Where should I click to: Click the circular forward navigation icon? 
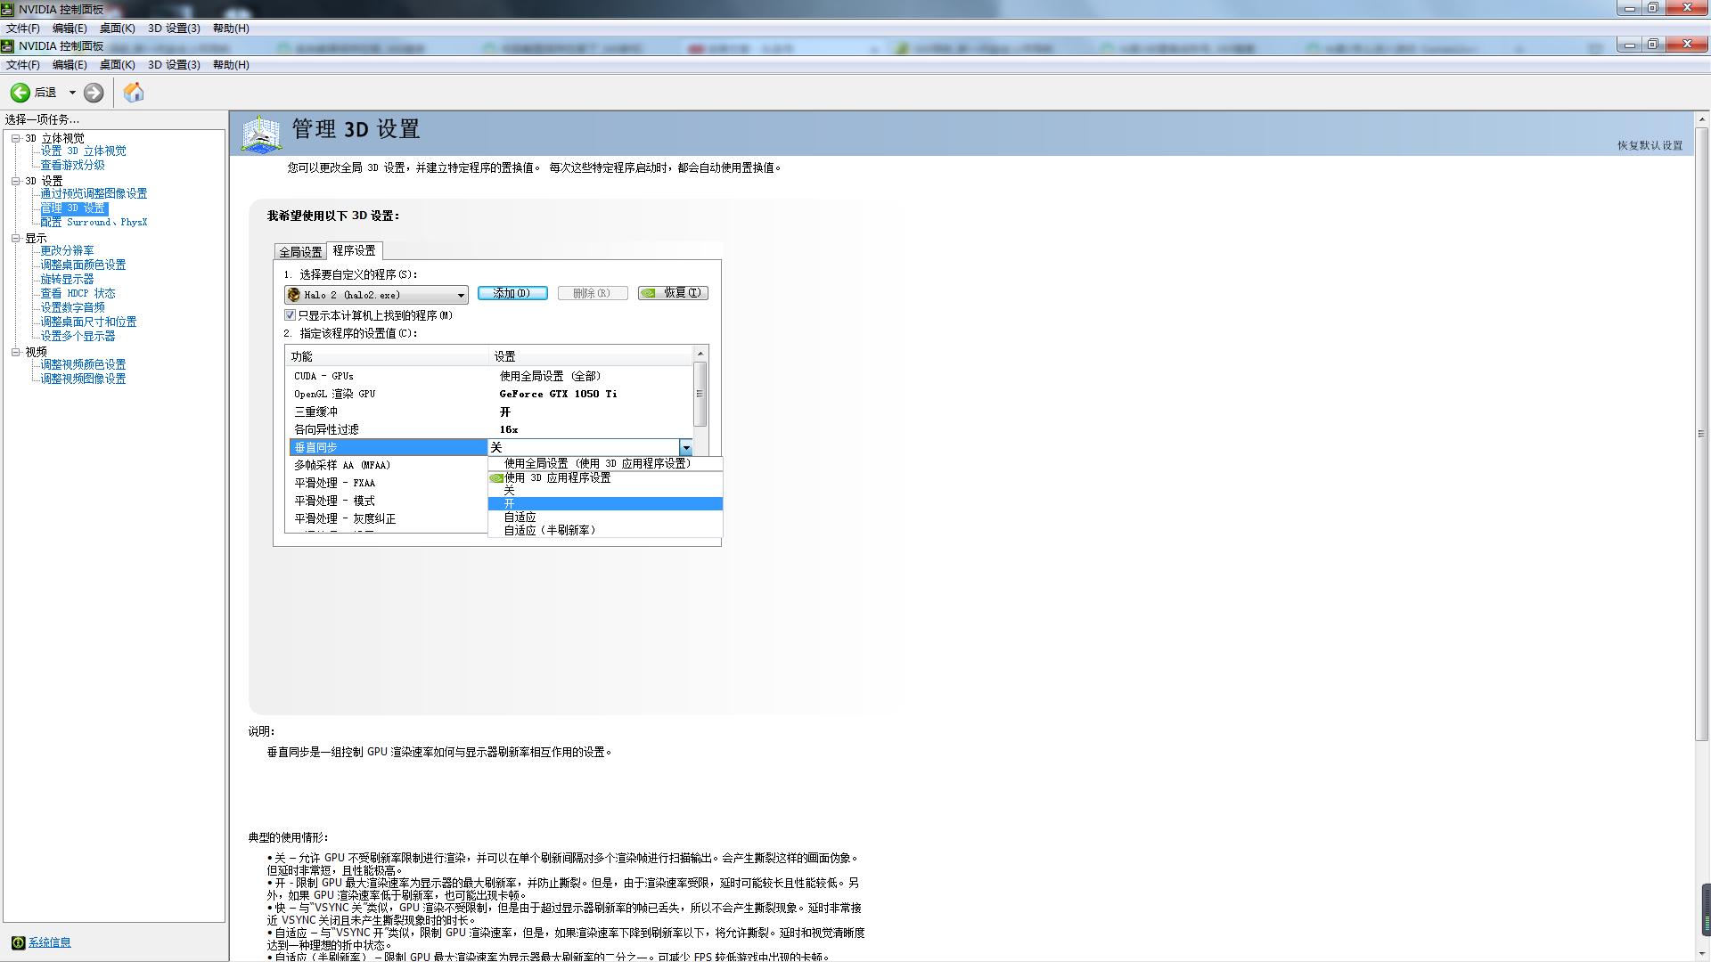click(93, 92)
